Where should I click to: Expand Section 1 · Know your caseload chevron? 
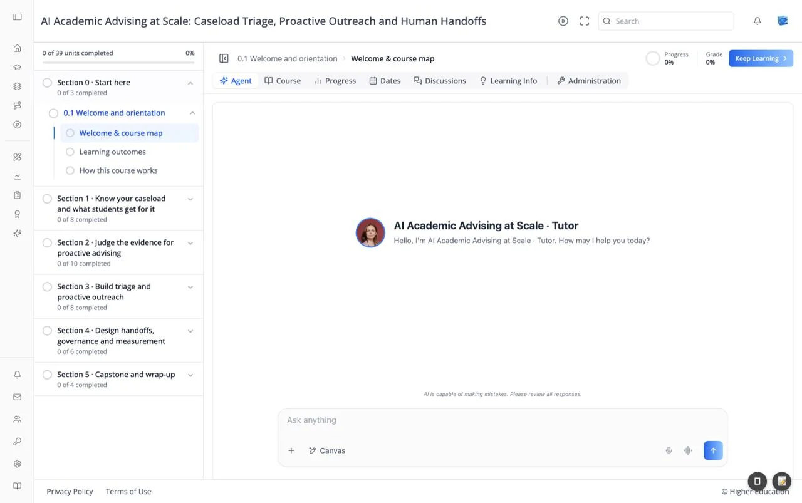coord(190,199)
